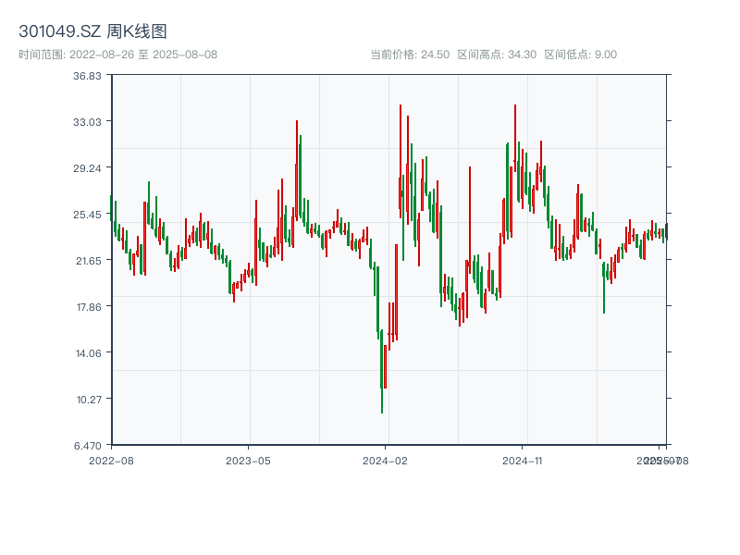Click y-axis label 29.24

(87, 168)
